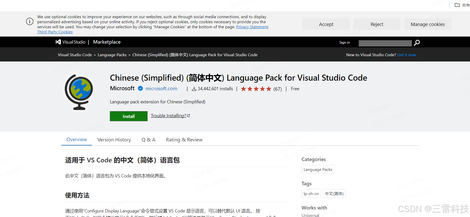Viewport: 470px width, 217px height.
Task: Open Language Packs breadcrumb
Action: coord(112,55)
